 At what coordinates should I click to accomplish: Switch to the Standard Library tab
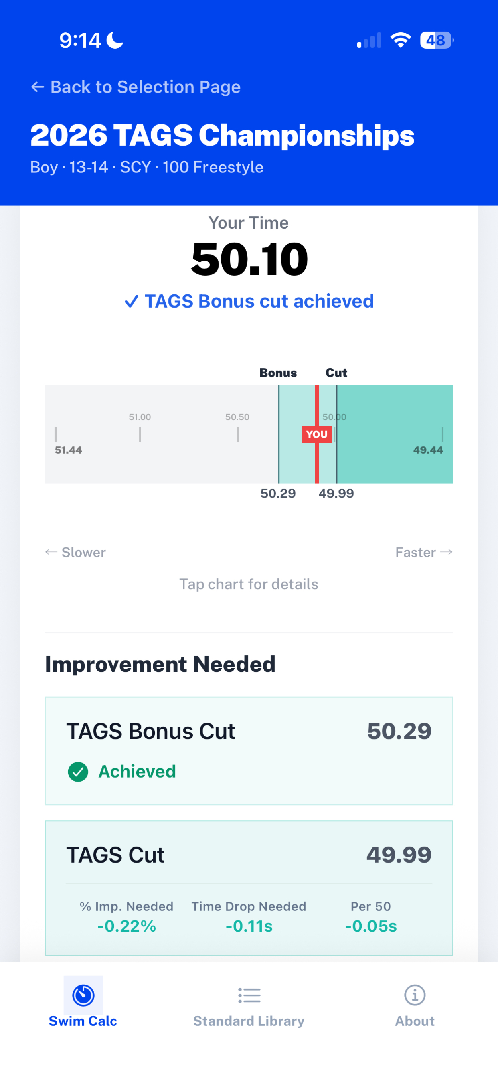[249, 1003]
